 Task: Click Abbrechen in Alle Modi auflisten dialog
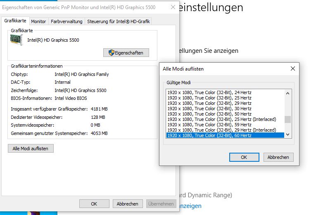tap(278, 157)
